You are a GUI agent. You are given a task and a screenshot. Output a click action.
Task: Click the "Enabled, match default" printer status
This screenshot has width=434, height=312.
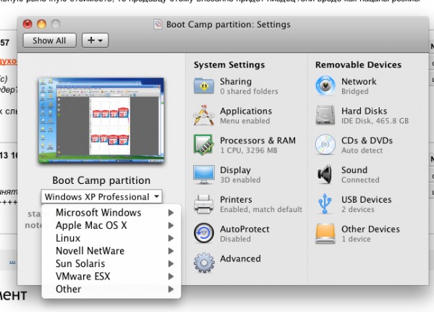pyautogui.click(x=261, y=209)
